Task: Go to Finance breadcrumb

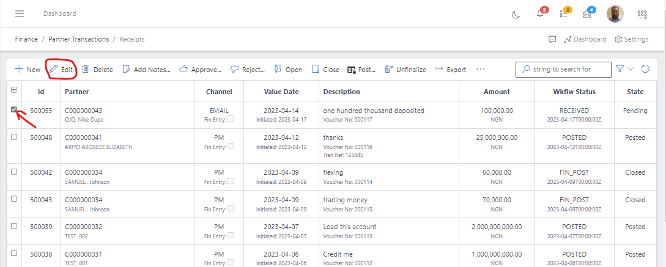Action: coord(26,39)
